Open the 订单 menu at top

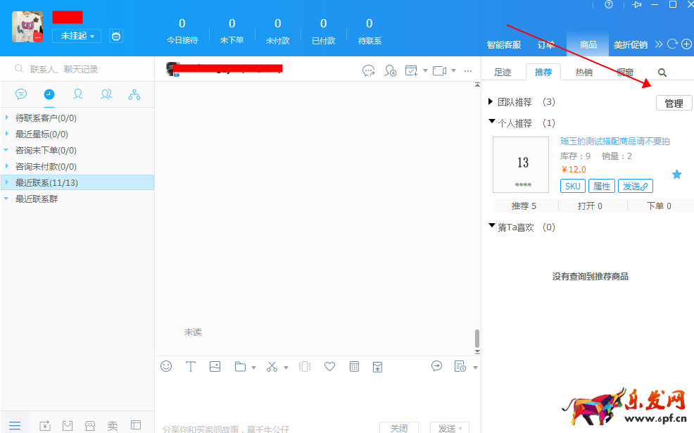coord(547,44)
